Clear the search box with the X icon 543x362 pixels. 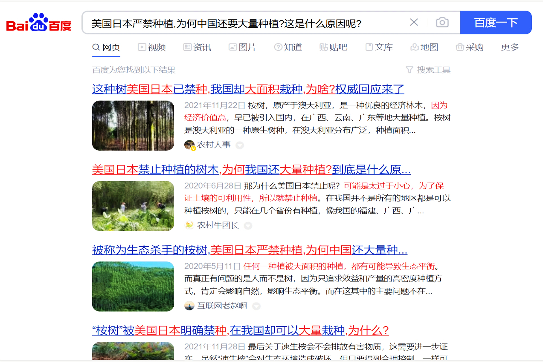coord(414,22)
